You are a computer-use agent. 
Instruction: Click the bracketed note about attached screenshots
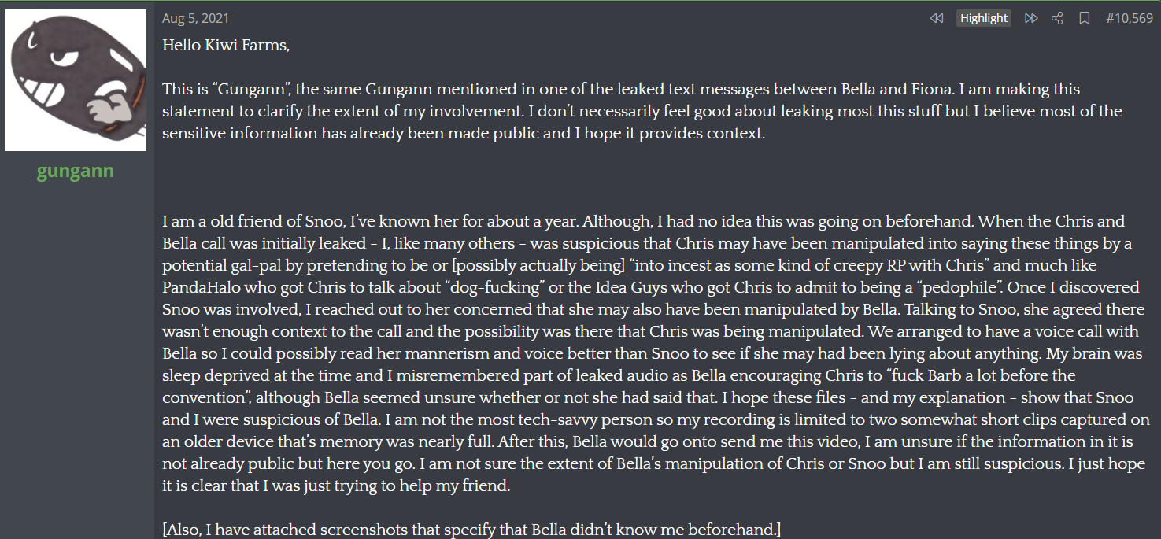click(471, 530)
